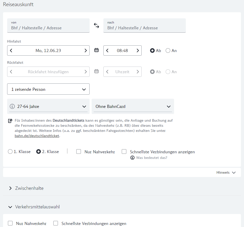Select An radio for Rückfahrt

point(168,72)
